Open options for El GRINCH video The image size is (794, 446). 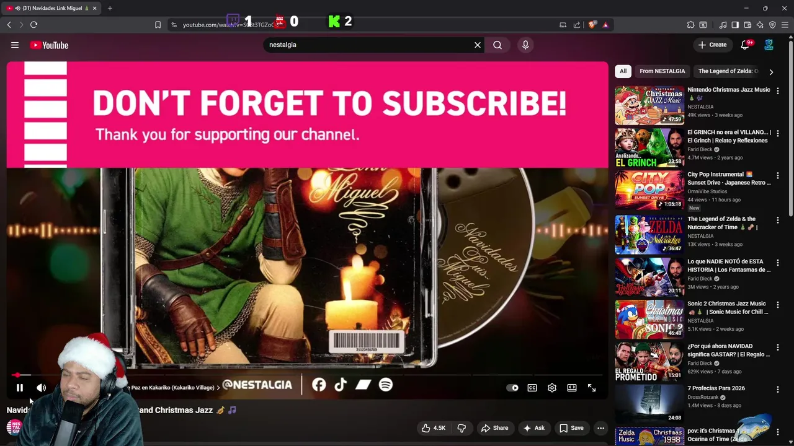point(777,133)
